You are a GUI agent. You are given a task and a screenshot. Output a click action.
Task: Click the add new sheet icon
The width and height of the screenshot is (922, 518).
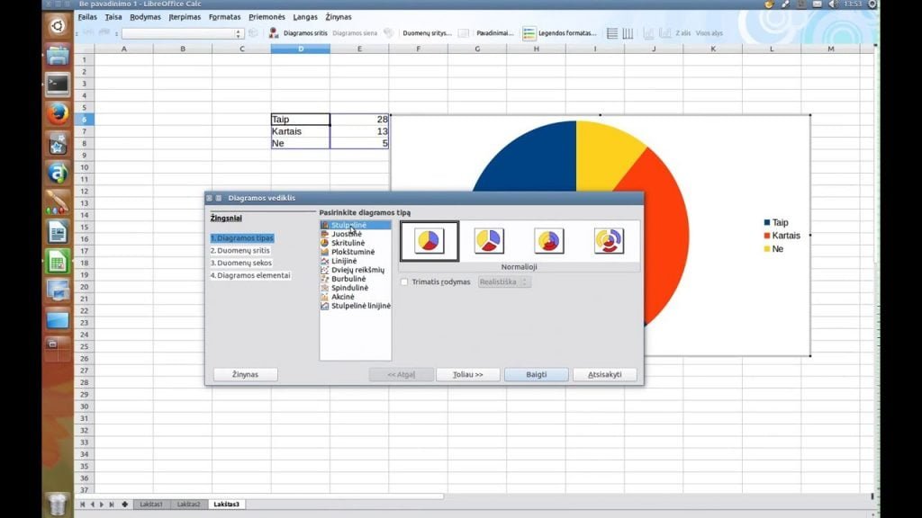click(x=124, y=504)
